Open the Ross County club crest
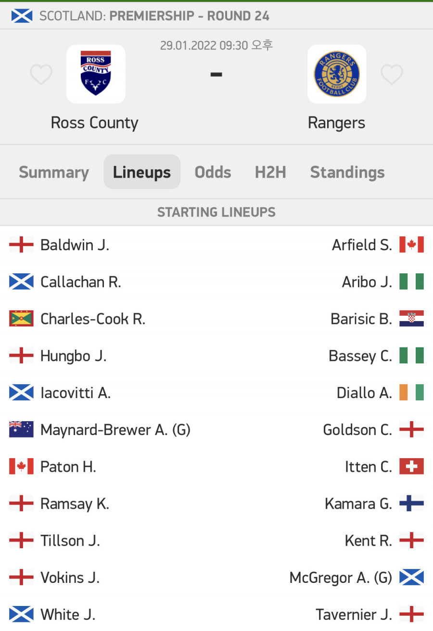 tap(96, 74)
